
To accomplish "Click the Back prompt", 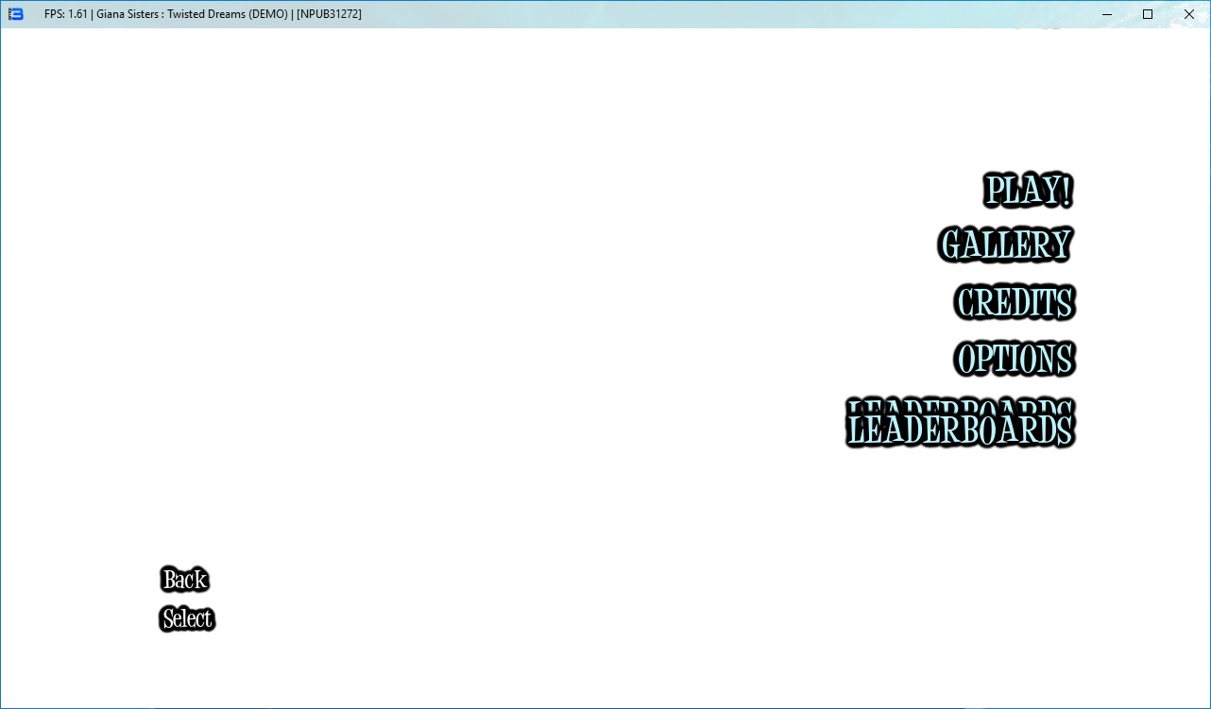I will pos(184,579).
